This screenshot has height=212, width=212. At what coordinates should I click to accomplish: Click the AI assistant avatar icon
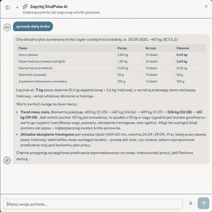pos(7,160)
